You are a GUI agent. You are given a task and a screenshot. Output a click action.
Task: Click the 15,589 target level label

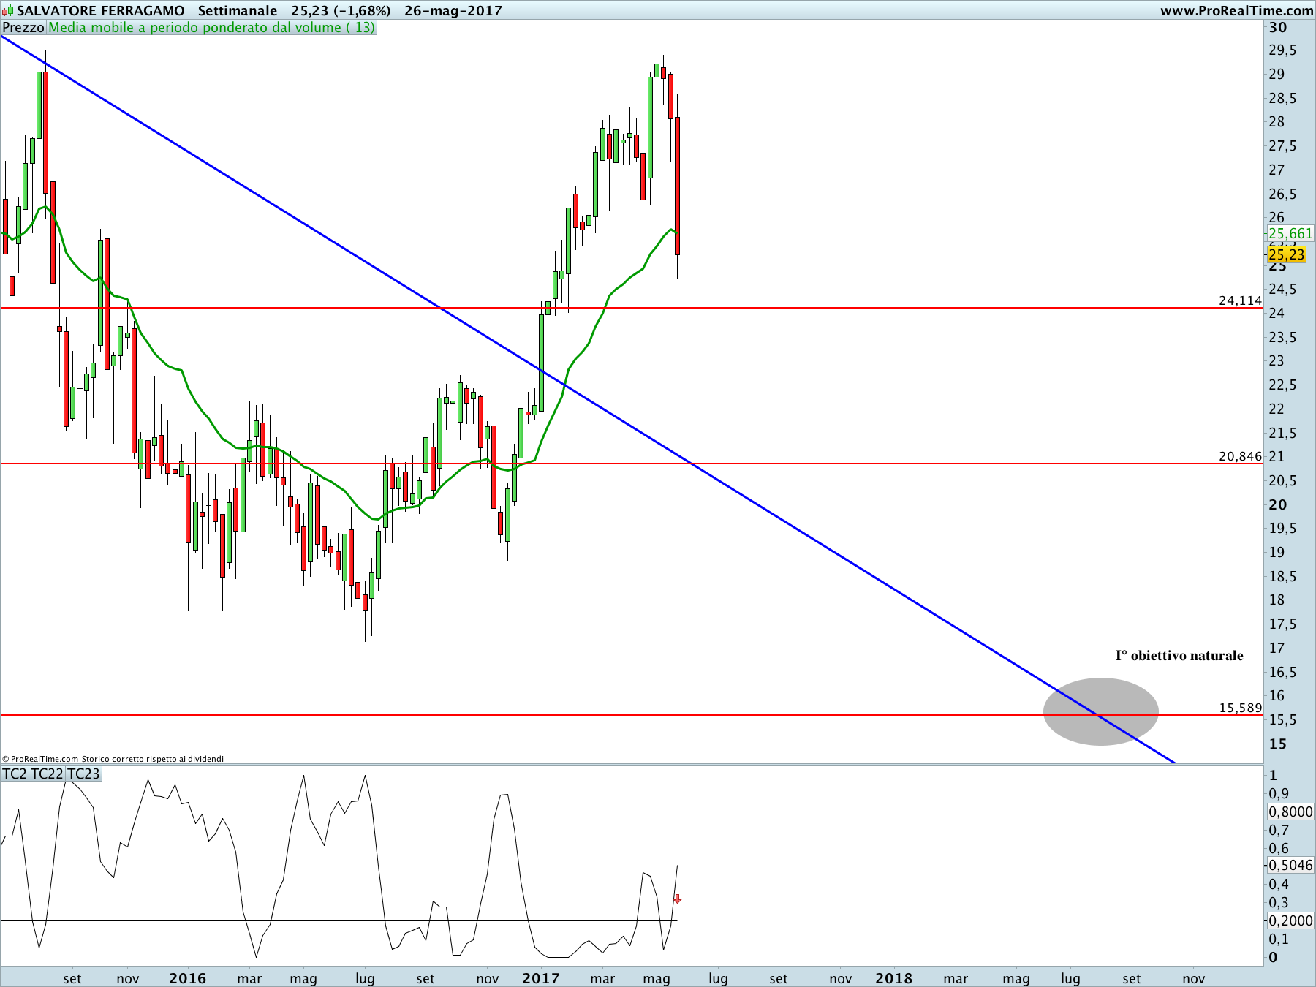[x=1240, y=708]
